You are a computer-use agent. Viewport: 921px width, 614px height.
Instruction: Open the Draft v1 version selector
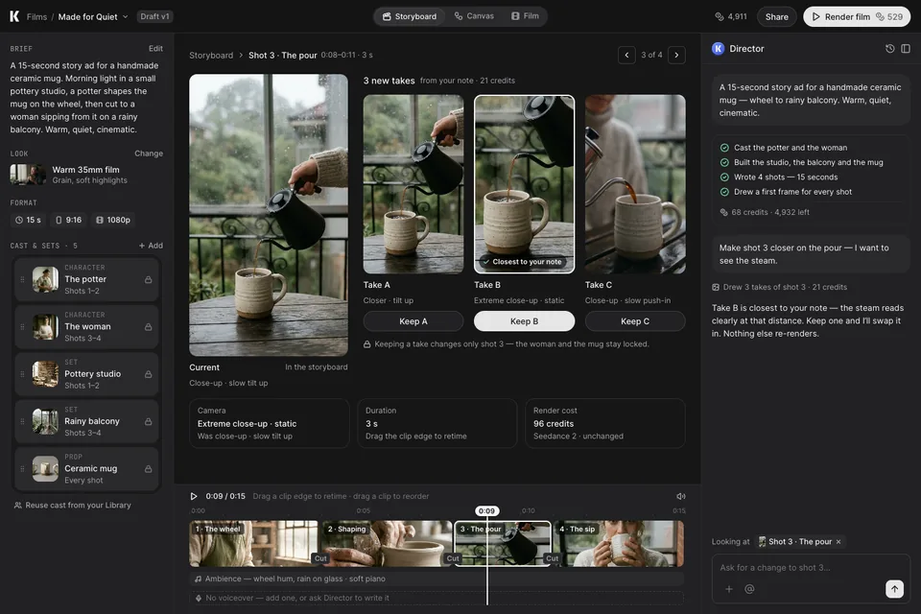[x=154, y=16]
